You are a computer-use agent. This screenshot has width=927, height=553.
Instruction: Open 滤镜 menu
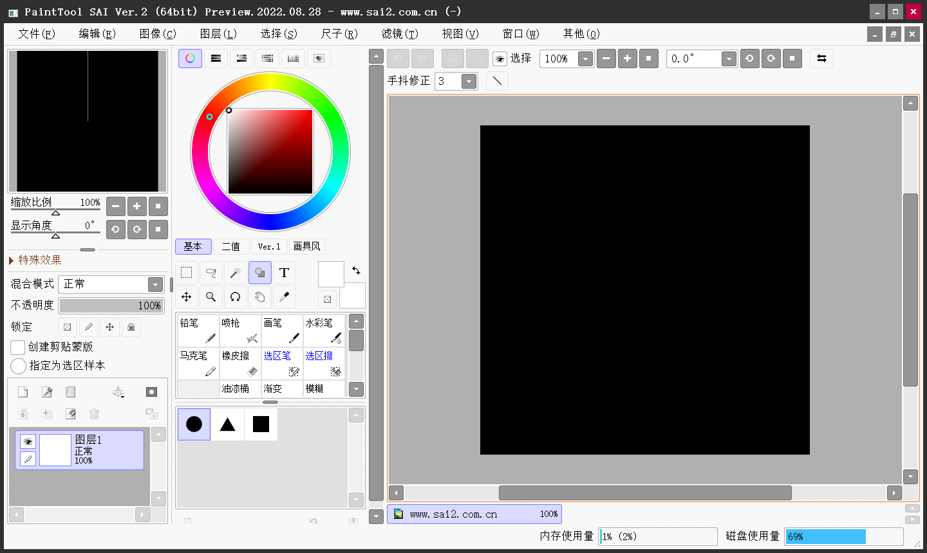pos(399,33)
